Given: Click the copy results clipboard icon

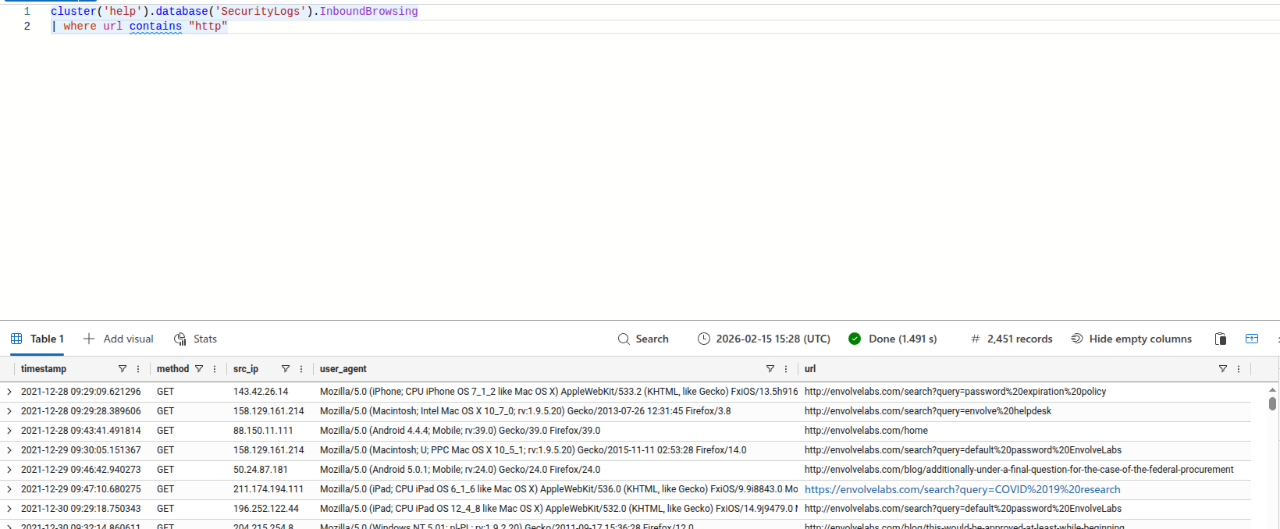Looking at the screenshot, I should click(x=1221, y=339).
